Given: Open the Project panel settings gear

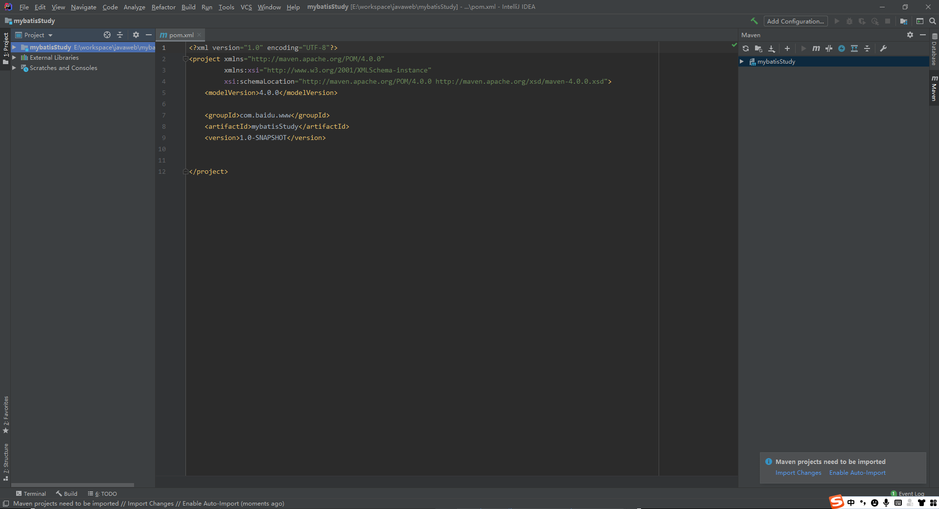Looking at the screenshot, I should click(136, 35).
